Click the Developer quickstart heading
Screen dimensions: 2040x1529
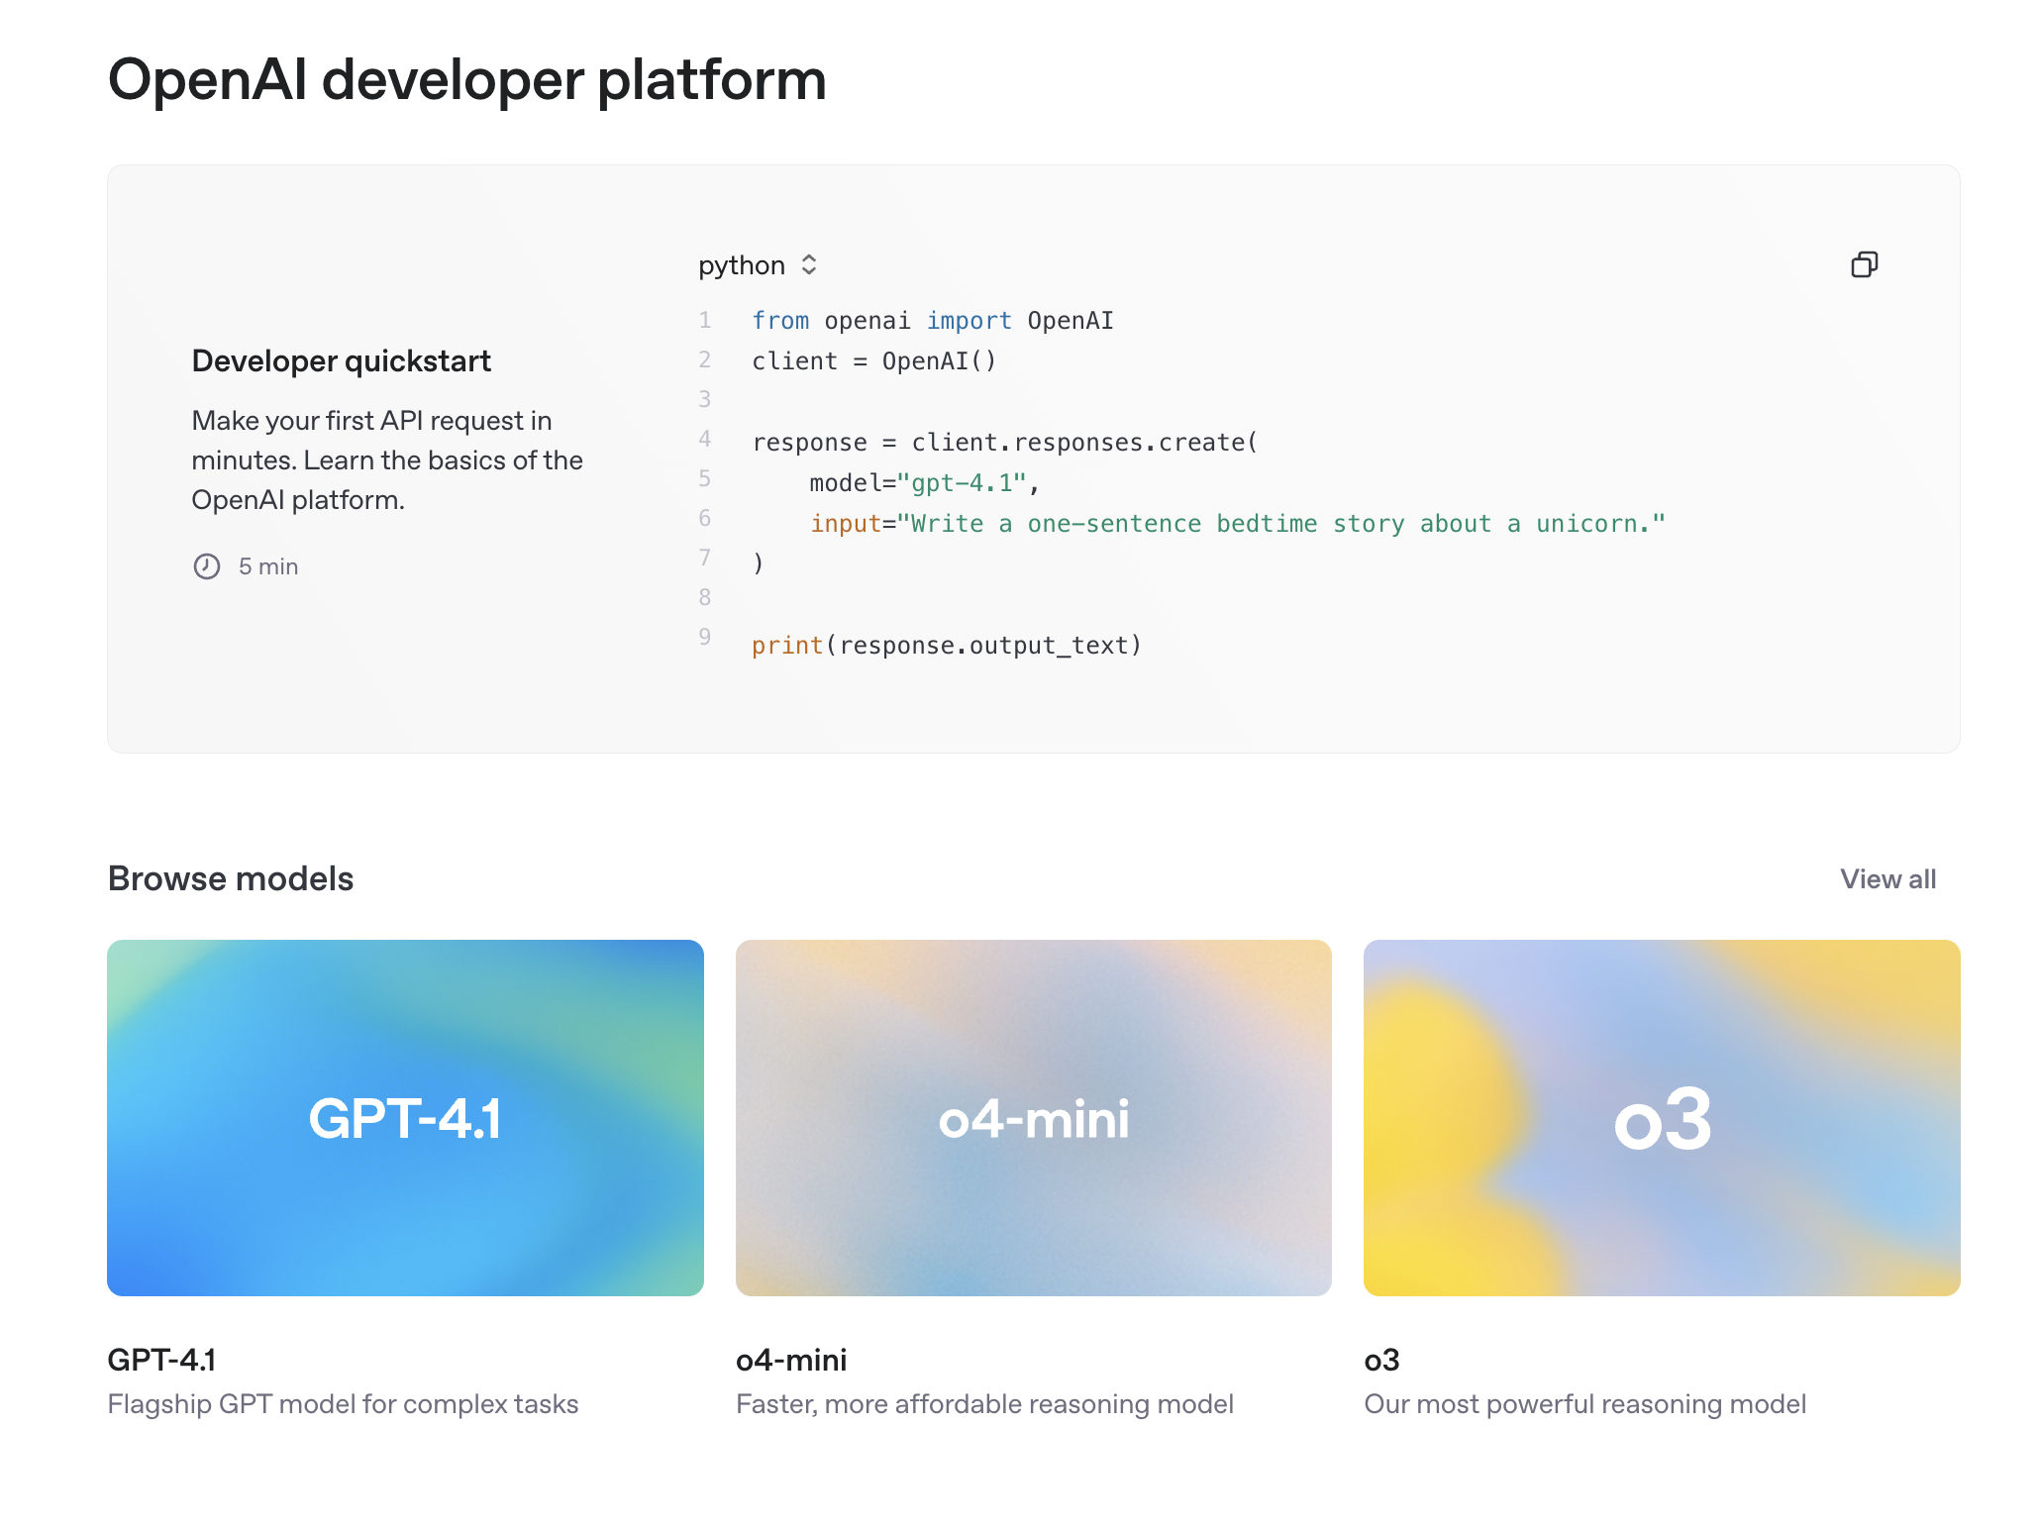tap(341, 361)
